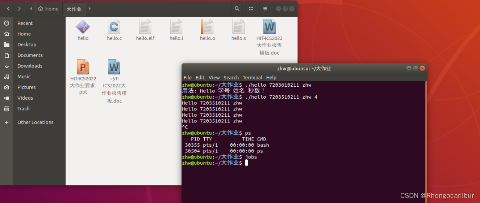The image size is (480, 203).
Task: Click the terminal's vertical scrollbar
Action: [x=426, y=142]
